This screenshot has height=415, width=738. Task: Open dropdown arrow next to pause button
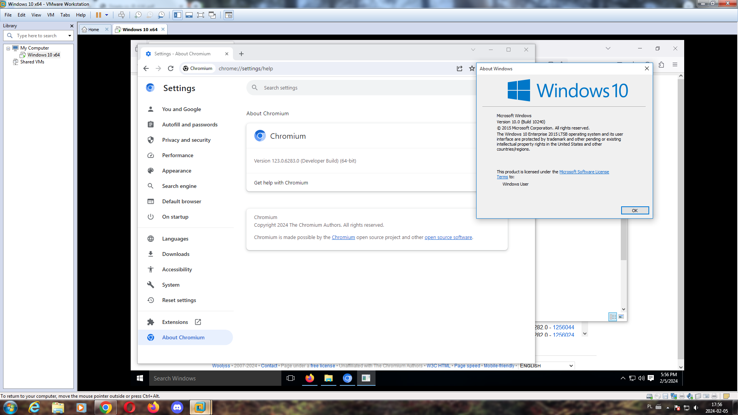(x=107, y=15)
